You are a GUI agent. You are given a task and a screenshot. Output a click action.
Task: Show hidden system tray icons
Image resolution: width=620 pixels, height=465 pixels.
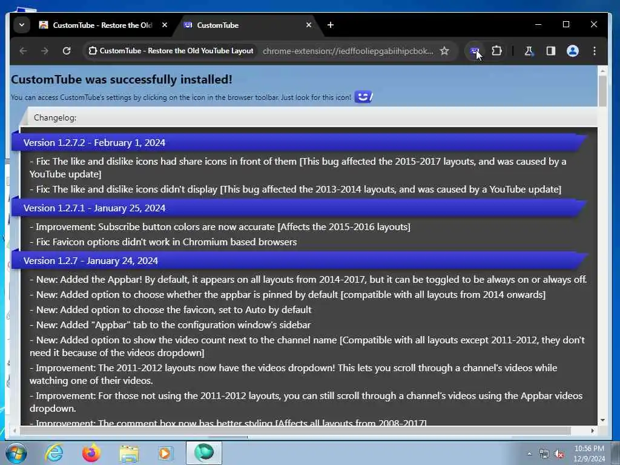[529, 454]
